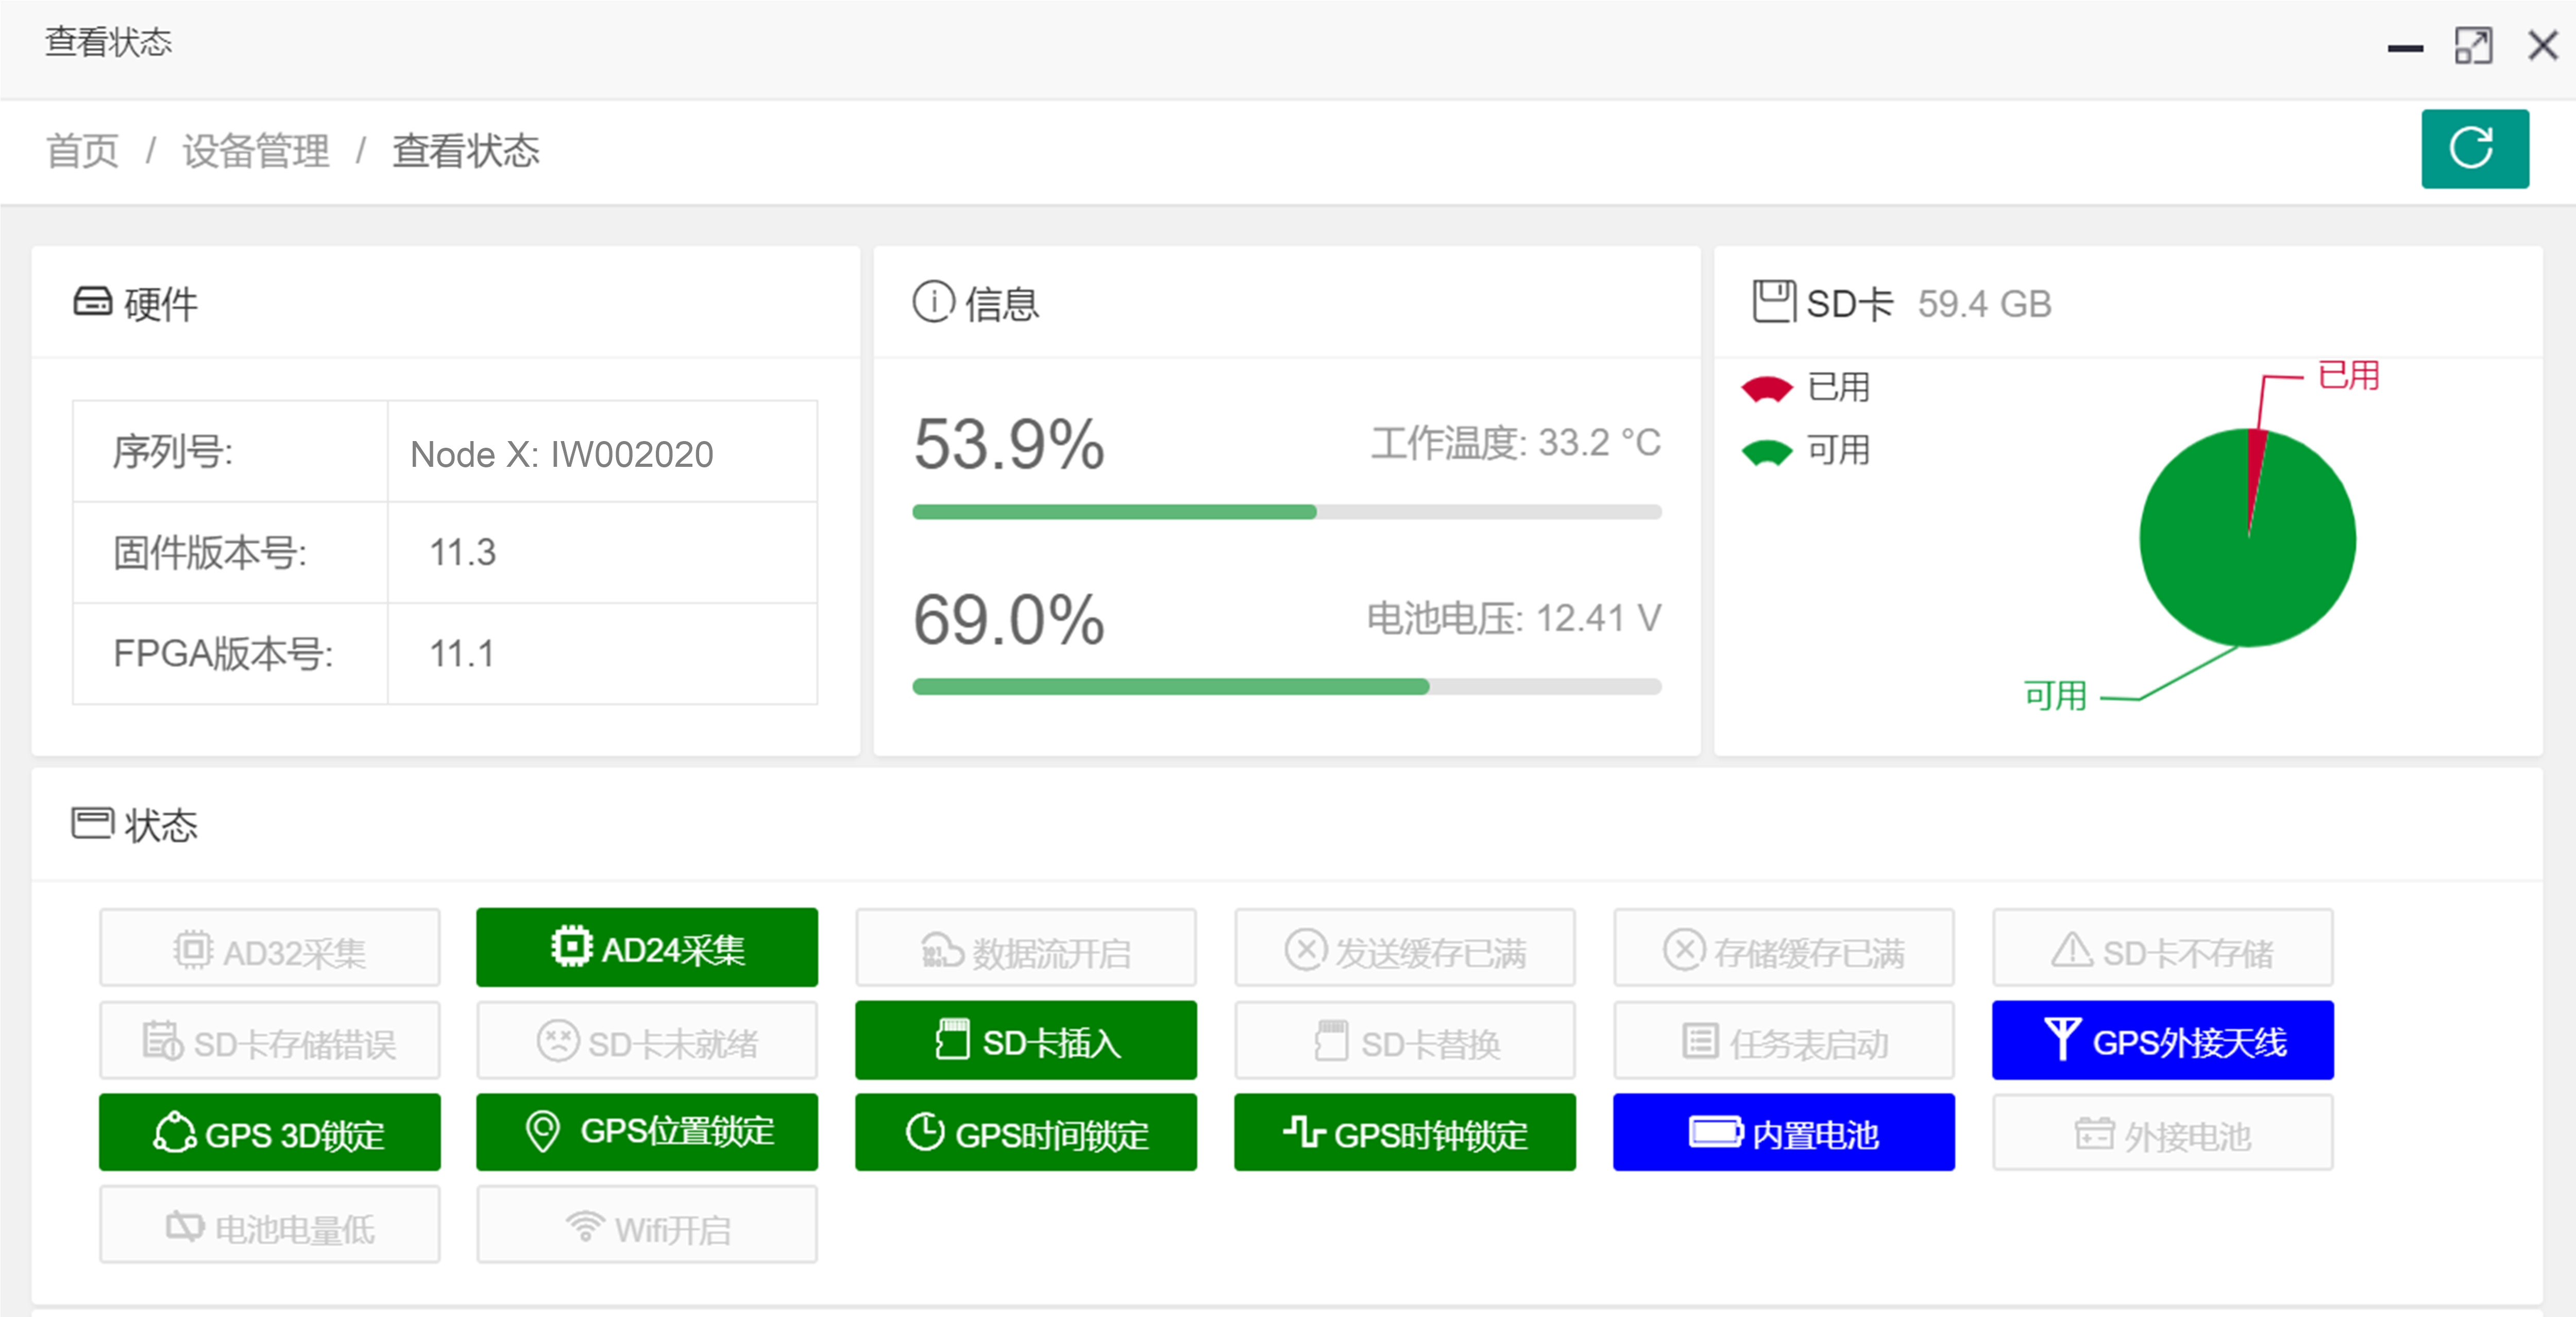Image resolution: width=2576 pixels, height=1317 pixels.
Task: Click the SD卡存储错误 icon
Action: pos(162,1041)
